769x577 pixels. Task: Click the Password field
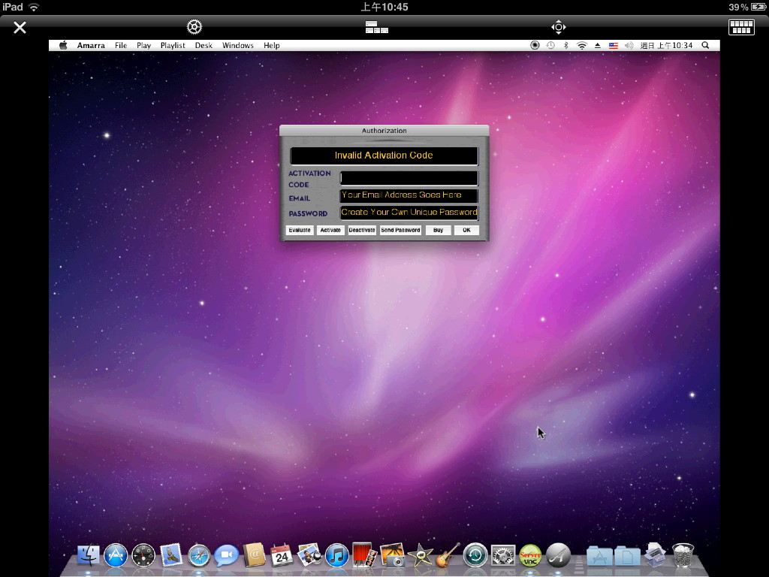click(409, 213)
